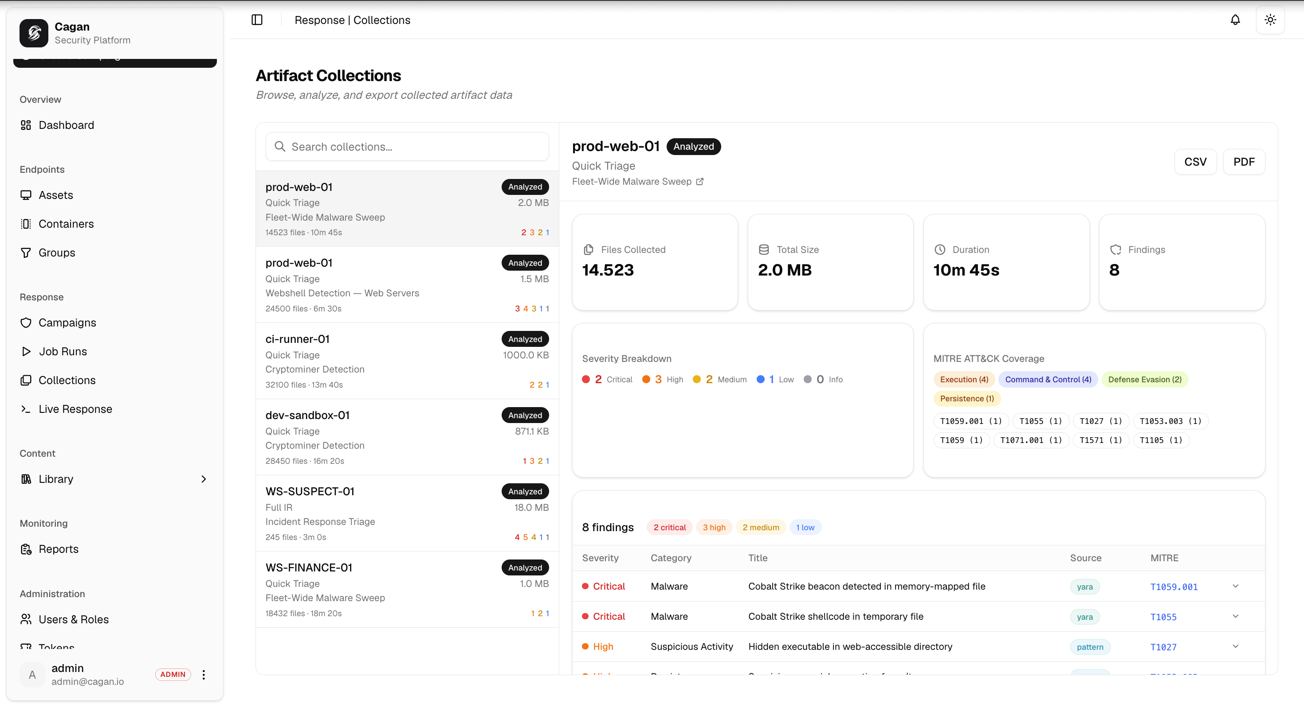Open notifications via the bell icon
This screenshot has width=1304, height=707.
(1235, 20)
